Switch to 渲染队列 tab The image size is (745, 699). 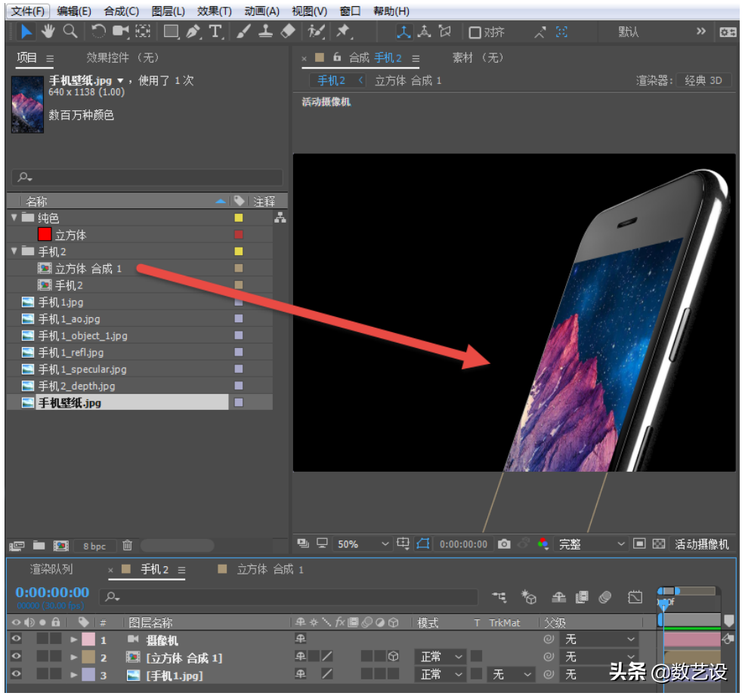click(x=51, y=569)
